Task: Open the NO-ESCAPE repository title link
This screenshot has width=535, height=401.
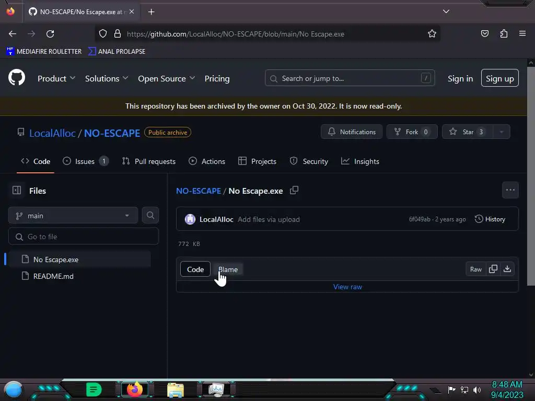Action: pyautogui.click(x=112, y=133)
